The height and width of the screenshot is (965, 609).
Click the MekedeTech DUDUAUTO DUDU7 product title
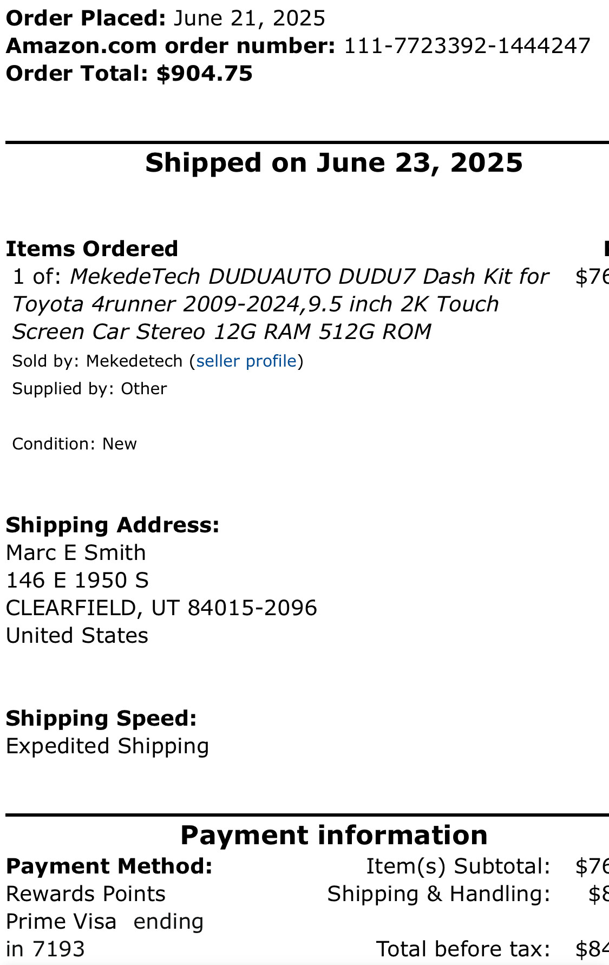pos(281,304)
